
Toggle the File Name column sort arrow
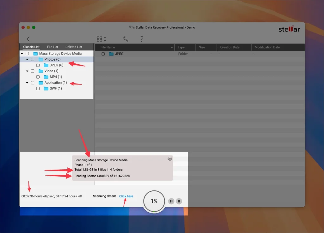(x=172, y=47)
